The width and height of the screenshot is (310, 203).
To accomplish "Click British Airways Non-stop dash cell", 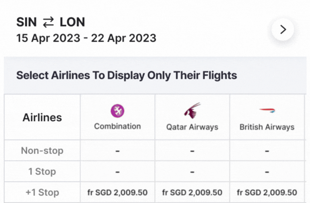I will (267, 151).
